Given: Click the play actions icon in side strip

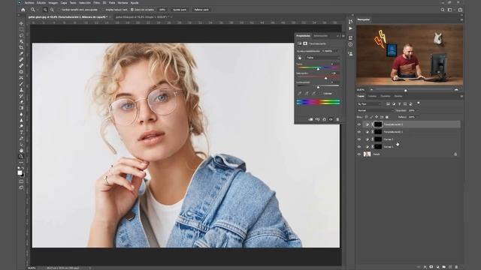Looking at the screenshot, I should [x=350, y=28].
